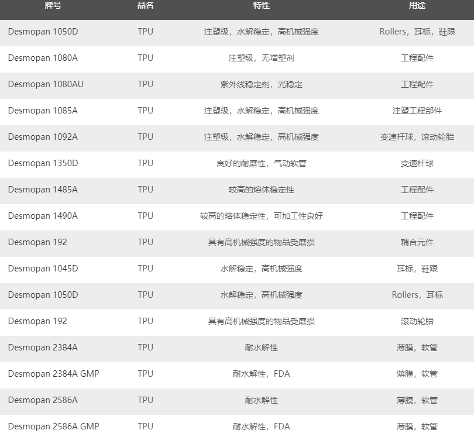Select the Desmopan 1350D row name

(43, 163)
